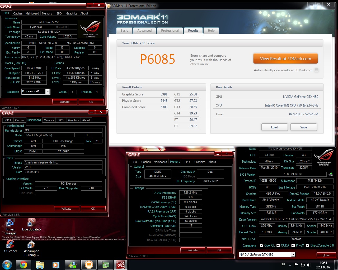
Task: Click Close button in GPU-Z window
Action: pyautogui.click(x=326, y=255)
